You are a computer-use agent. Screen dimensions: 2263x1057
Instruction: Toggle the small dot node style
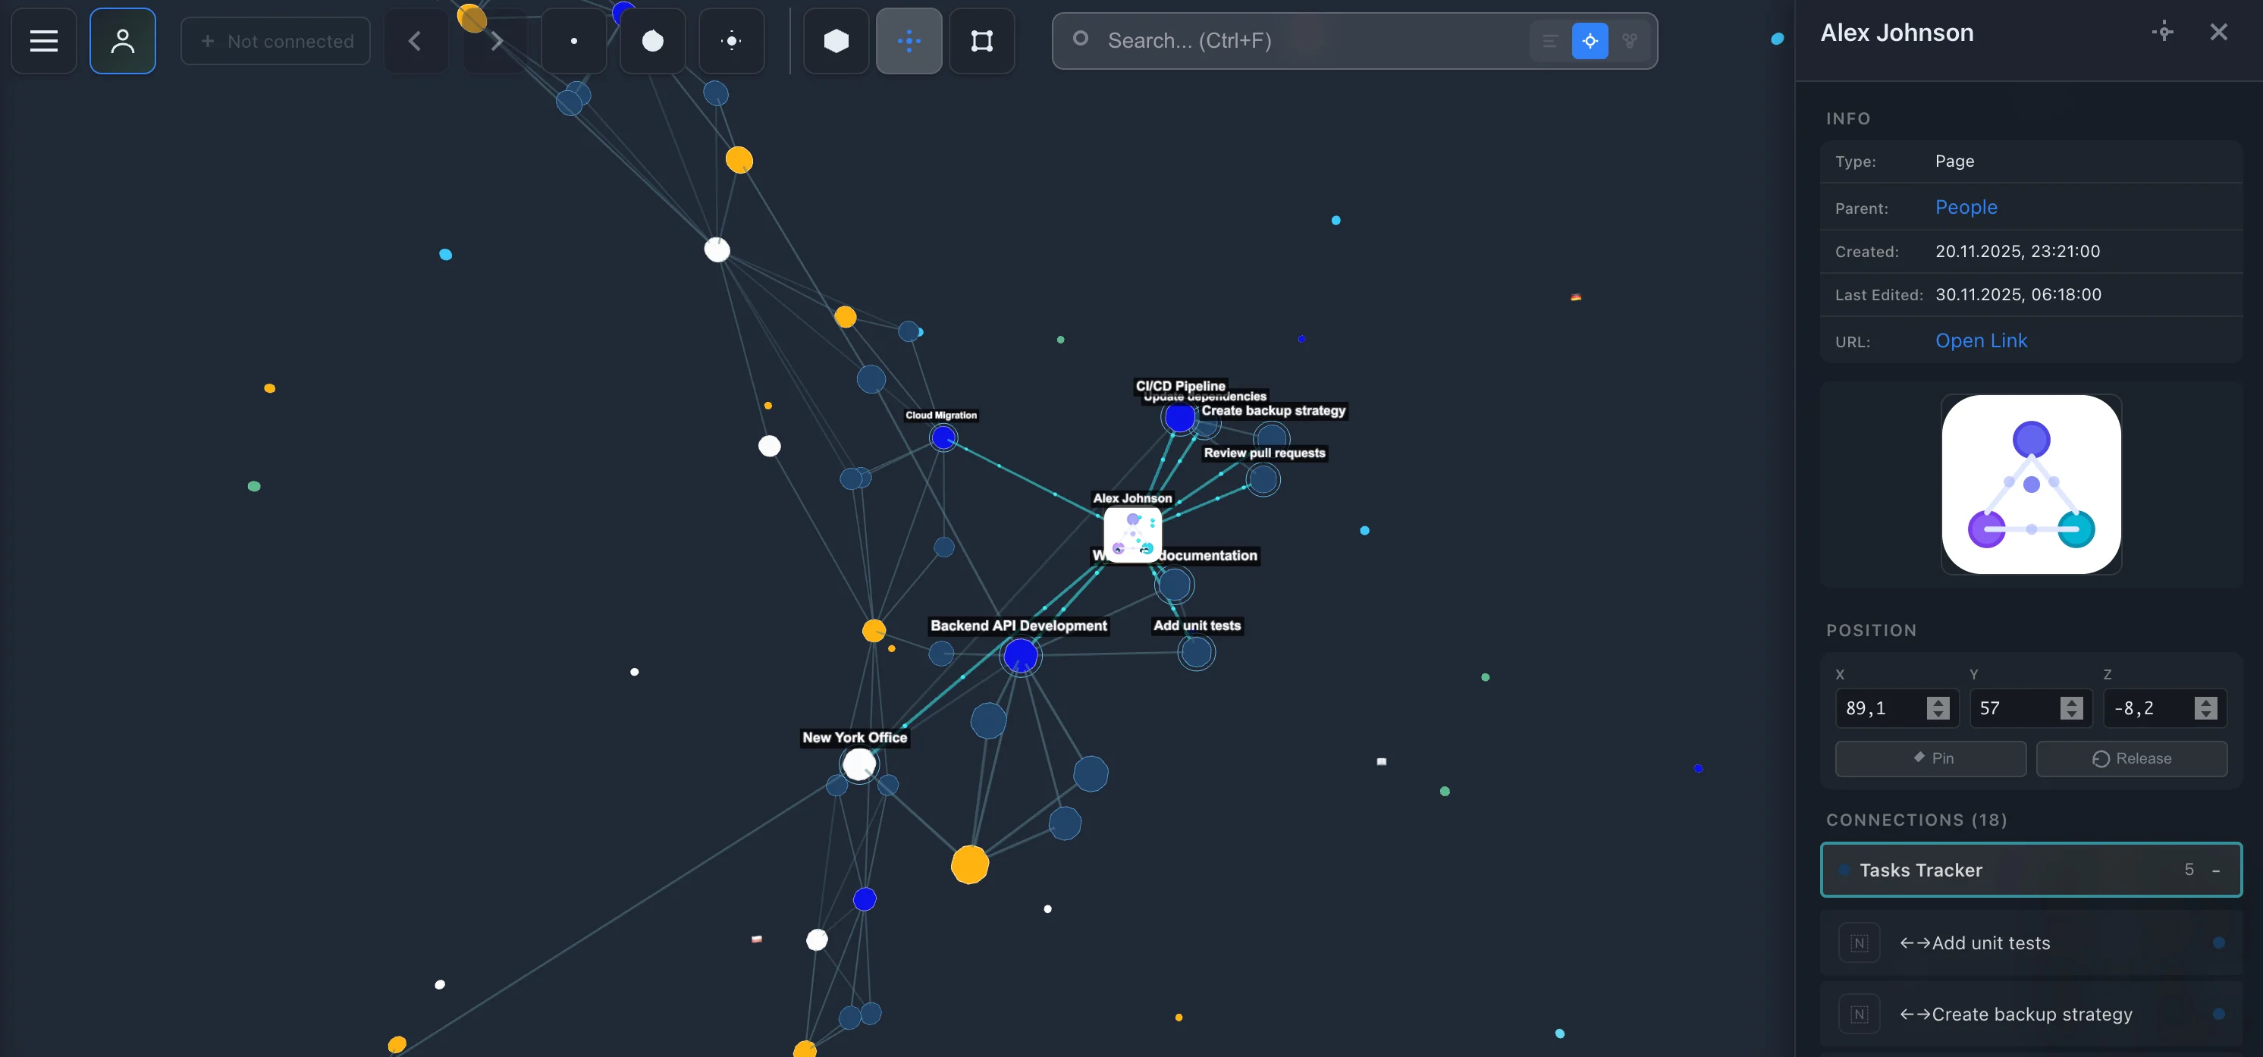(573, 40)
